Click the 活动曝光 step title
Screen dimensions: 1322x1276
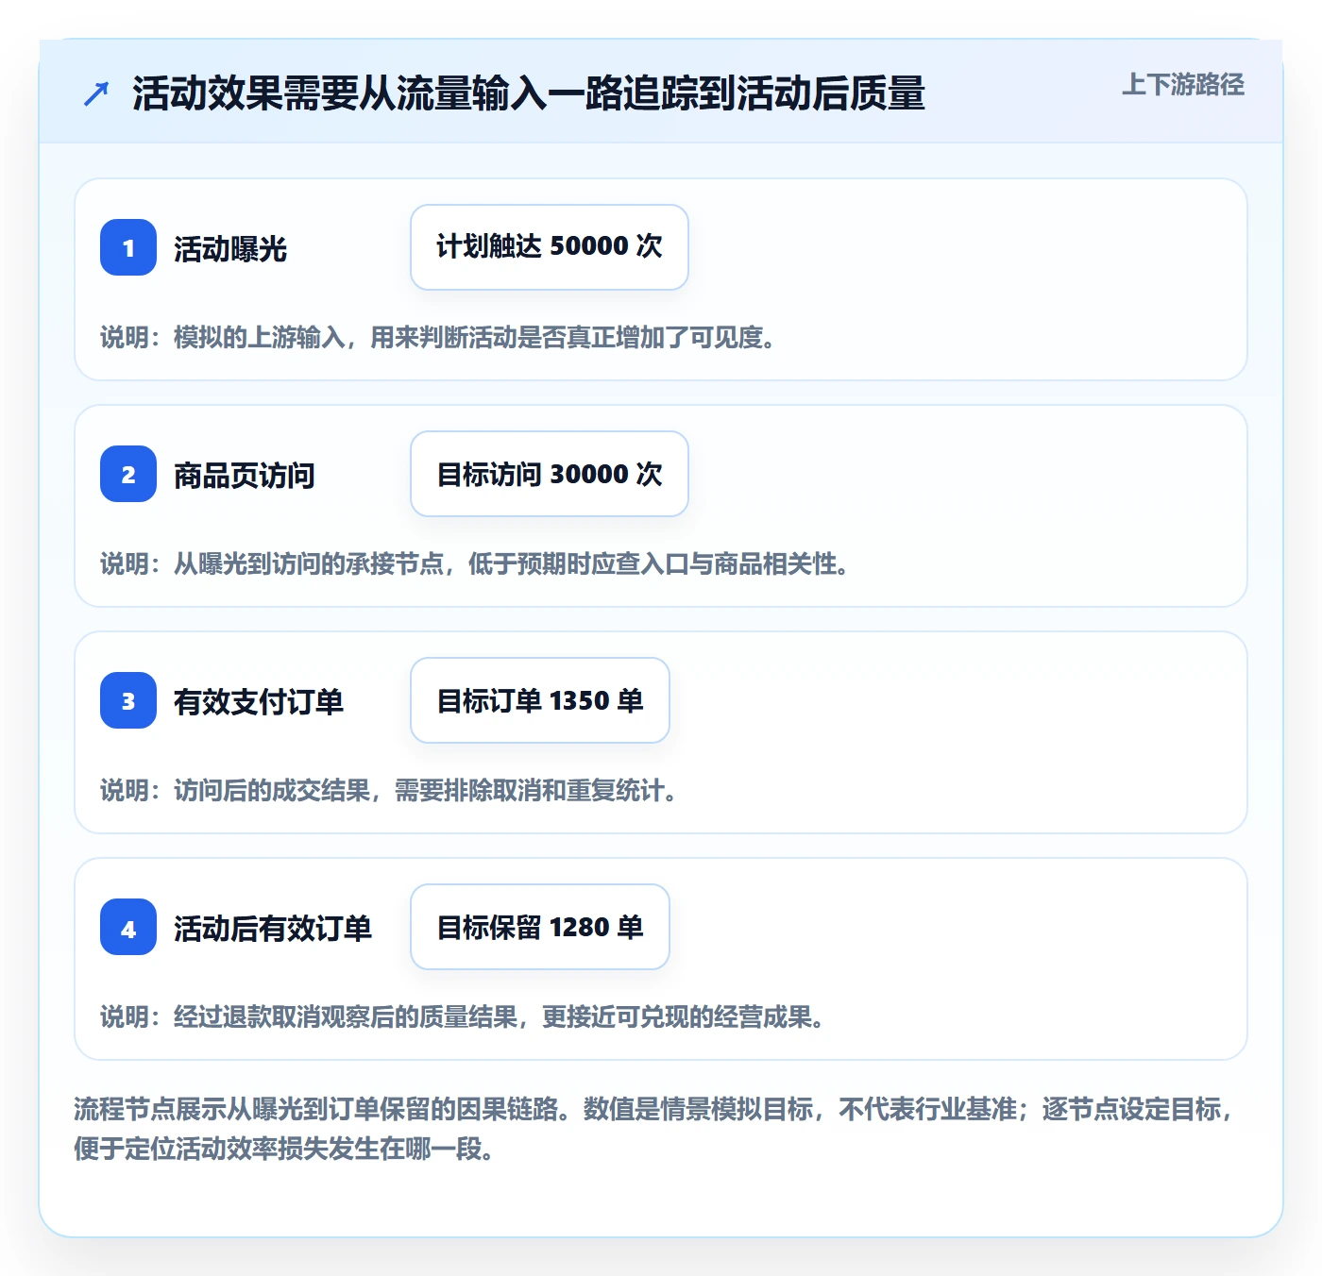pos(230,248)
